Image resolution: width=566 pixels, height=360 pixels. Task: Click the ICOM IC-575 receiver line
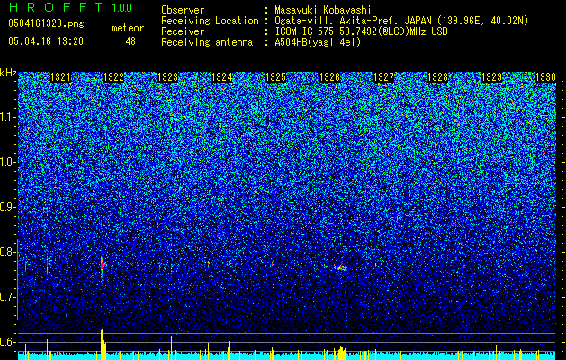pyautogui.click(x=361, y=31)
